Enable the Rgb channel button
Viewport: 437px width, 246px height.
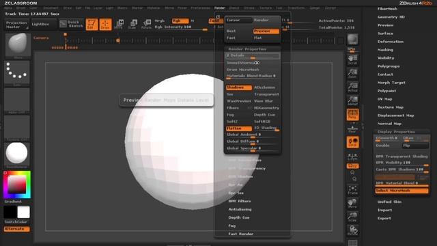pos(180,21)
